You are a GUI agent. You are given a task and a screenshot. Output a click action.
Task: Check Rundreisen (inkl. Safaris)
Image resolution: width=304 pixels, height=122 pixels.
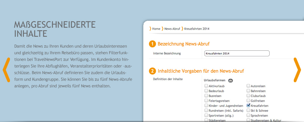[x=206, y=111]
